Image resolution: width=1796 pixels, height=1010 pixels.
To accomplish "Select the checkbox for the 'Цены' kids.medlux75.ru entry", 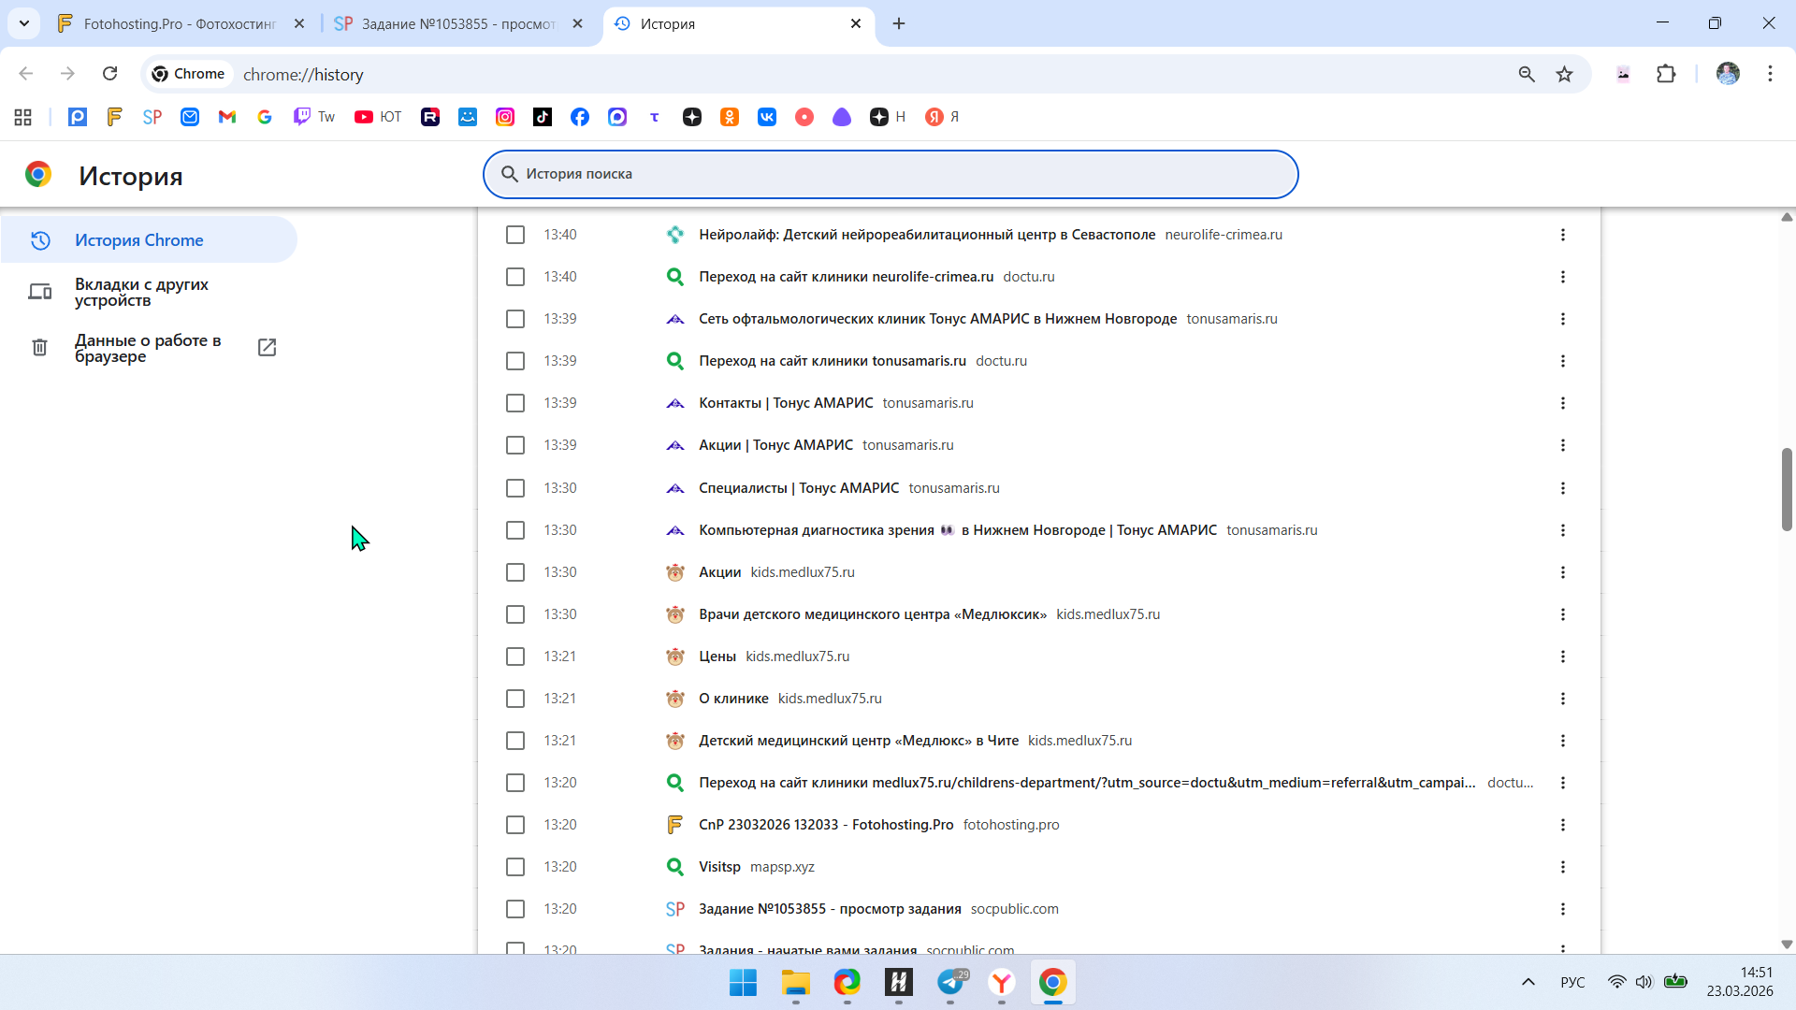I will click(x=515, y=656).
